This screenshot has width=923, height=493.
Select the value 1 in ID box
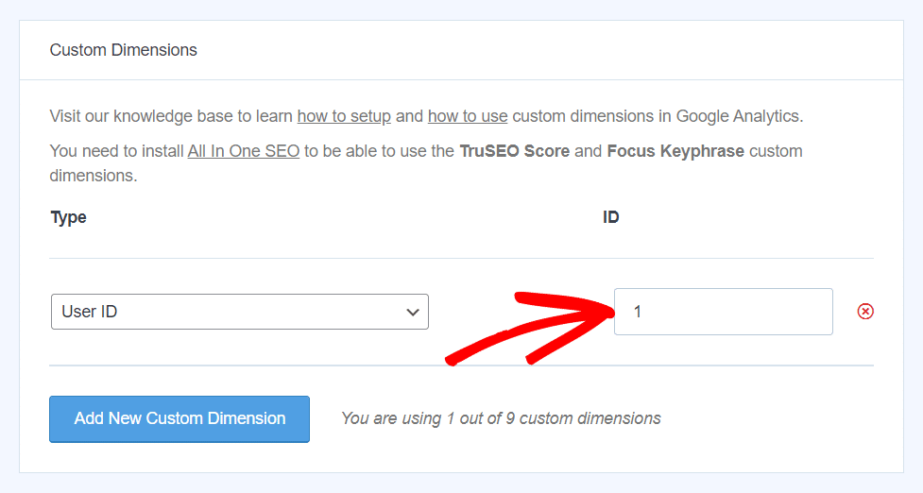(637, 312)
